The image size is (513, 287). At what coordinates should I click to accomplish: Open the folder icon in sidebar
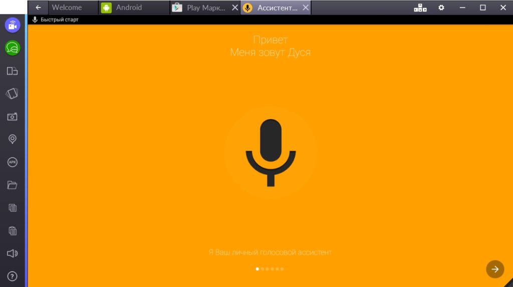(x=13, y=185)
